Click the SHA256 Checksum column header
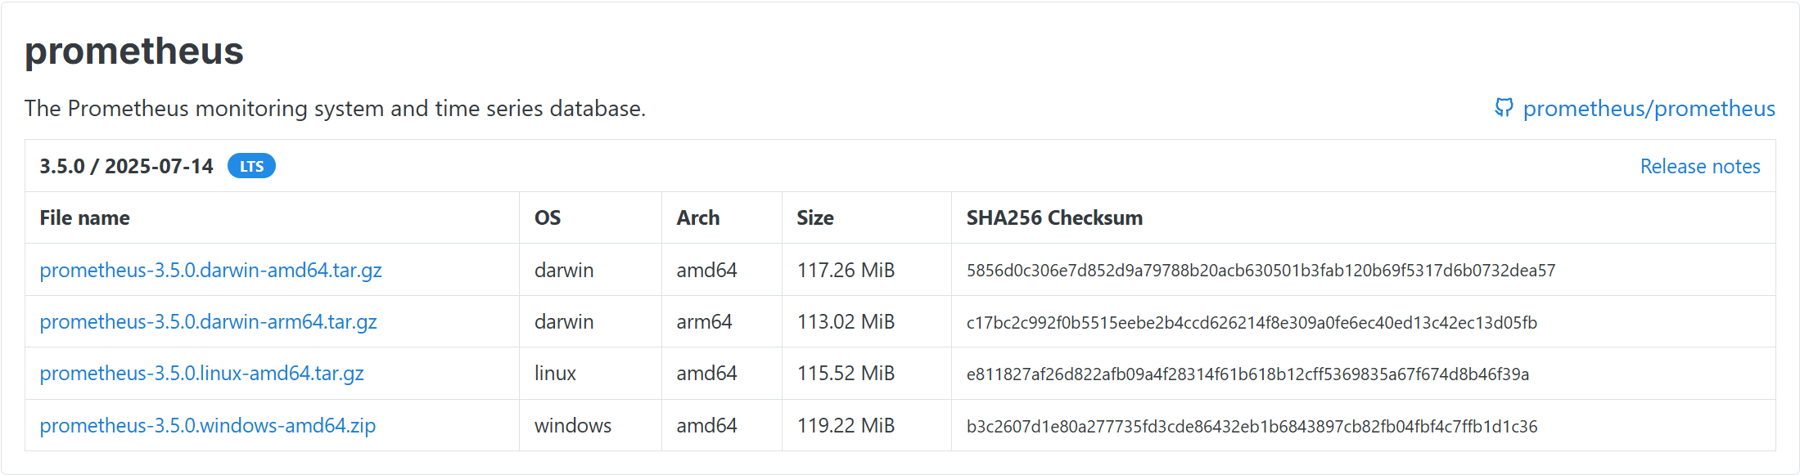This screenshot has height=475, width=1800. pyautogui.click(x=1054, y=217)
